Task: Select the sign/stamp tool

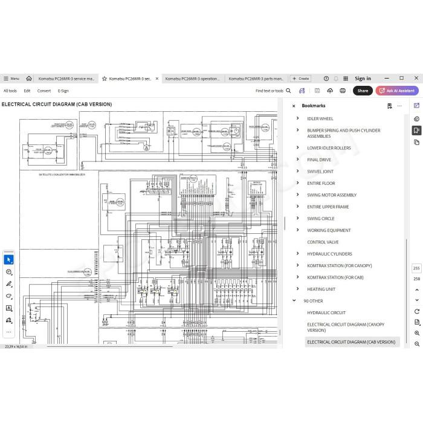Action: [x=8, y=320]
